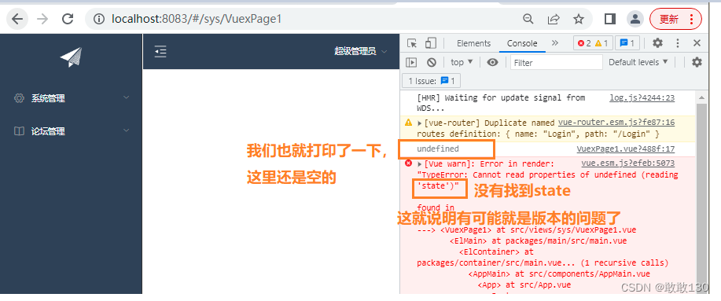Switch to the Elements tab

[473, 43]
